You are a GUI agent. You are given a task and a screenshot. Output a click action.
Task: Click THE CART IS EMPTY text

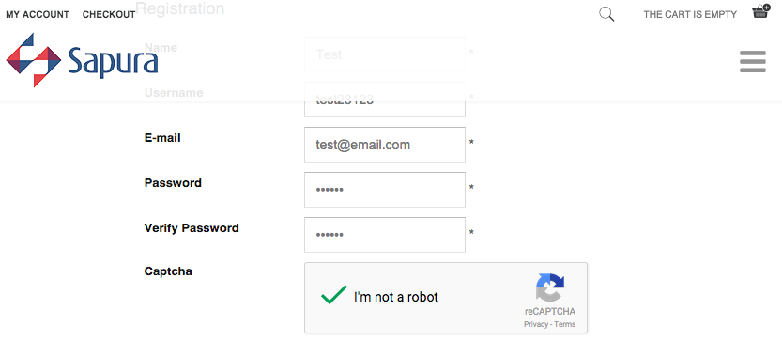[x=690, y=14]
